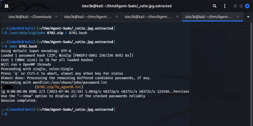
Task: Click the empty prompt on the last line
Action: (x=10, y=114)
